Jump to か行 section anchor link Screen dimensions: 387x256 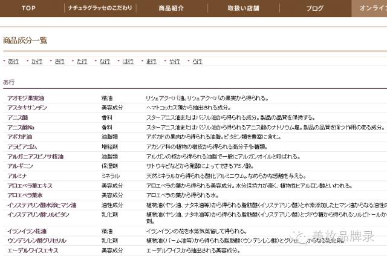tap(36, 62)
